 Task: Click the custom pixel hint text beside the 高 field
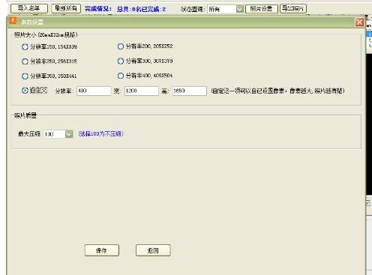(277, 91)
